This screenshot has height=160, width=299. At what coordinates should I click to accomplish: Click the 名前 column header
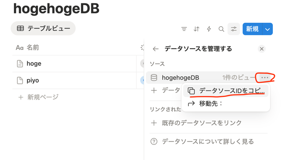click(33, 48)
